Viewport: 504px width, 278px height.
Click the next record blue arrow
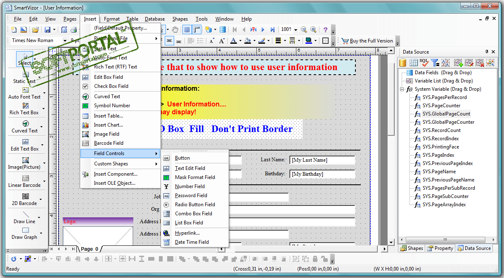pos(263,29)
